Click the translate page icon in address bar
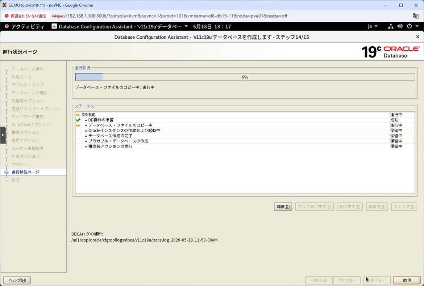Viewport: 424px width, 286px height. (x=416, y=16)
